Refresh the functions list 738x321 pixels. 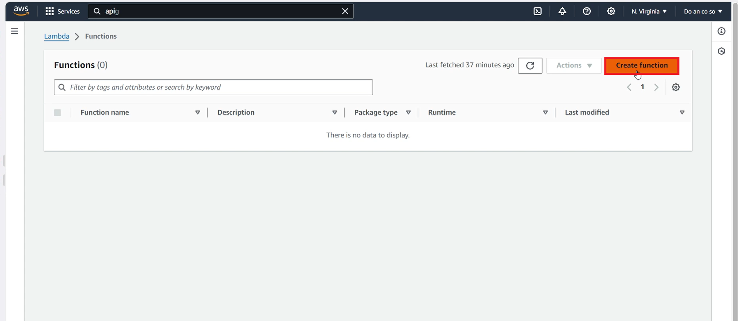tap(530, 65)
